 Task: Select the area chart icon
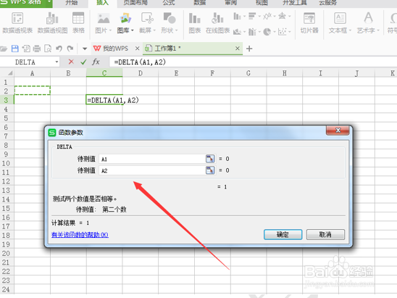coord(237,32)
